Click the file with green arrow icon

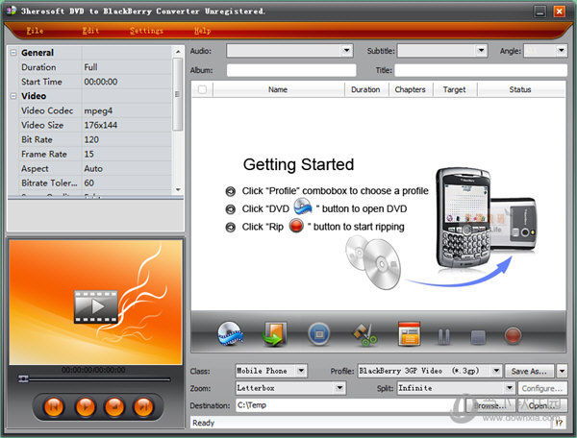(274, 334)
